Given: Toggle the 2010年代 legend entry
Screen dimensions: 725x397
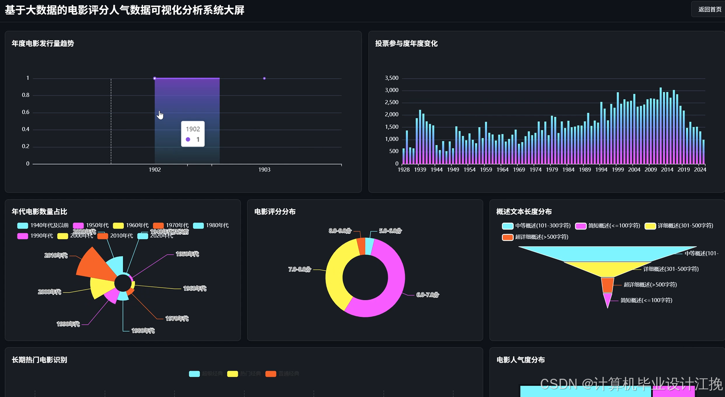Looking at the screenshot, I should (x=115, y=236).
